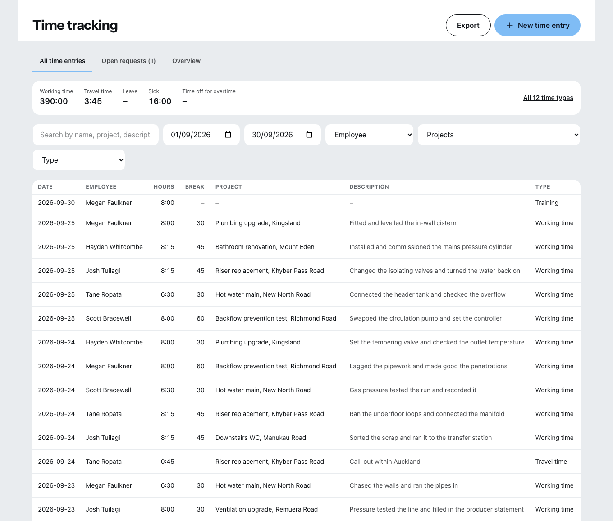Screen dimensions: 613x521
Task: Open calendar picker on end date 30/09/2026
Action: tap(309, 135)
